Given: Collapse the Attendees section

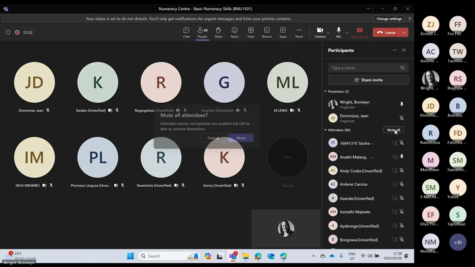Looking at the screenshot, I should tap(325, 130).
